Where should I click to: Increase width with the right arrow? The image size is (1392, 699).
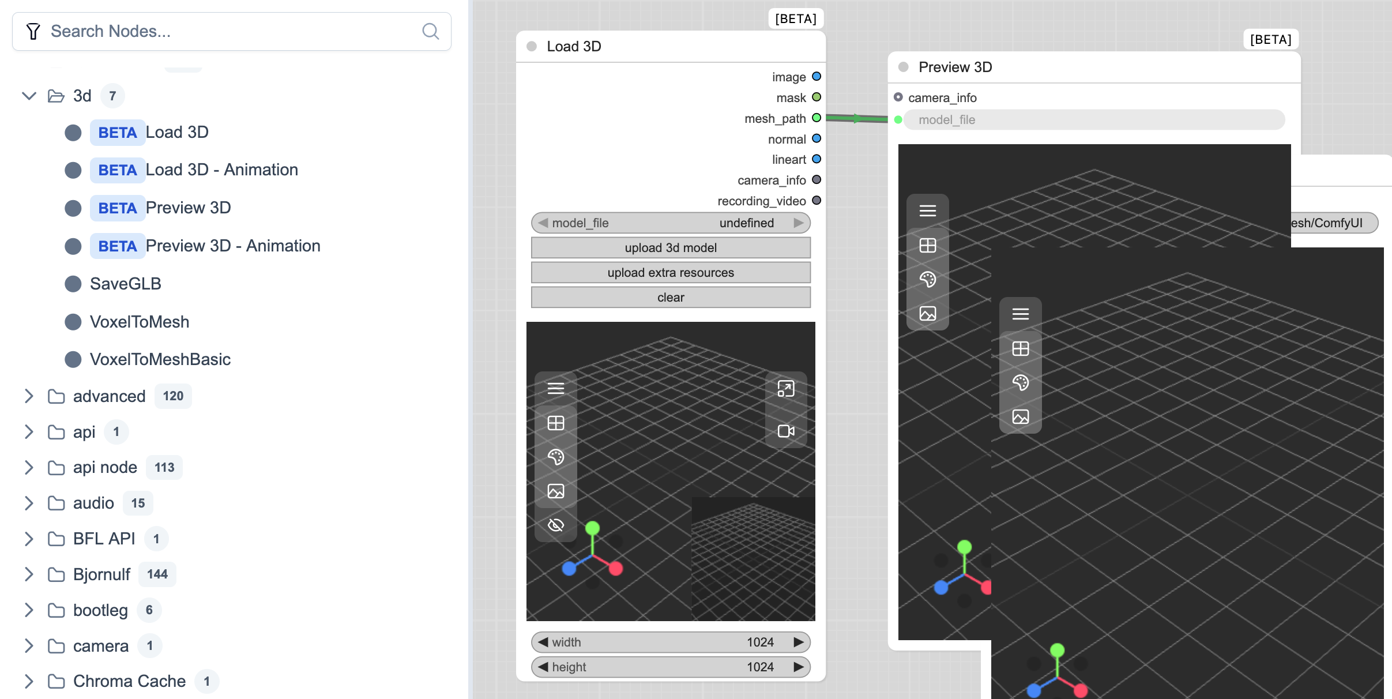coord(798,642)
